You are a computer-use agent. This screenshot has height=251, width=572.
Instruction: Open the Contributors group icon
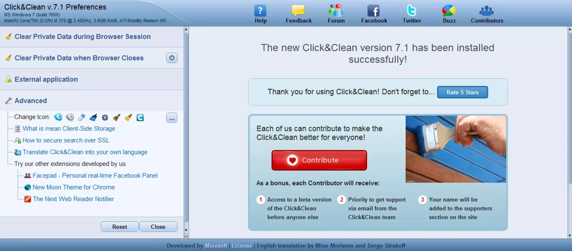486,11
